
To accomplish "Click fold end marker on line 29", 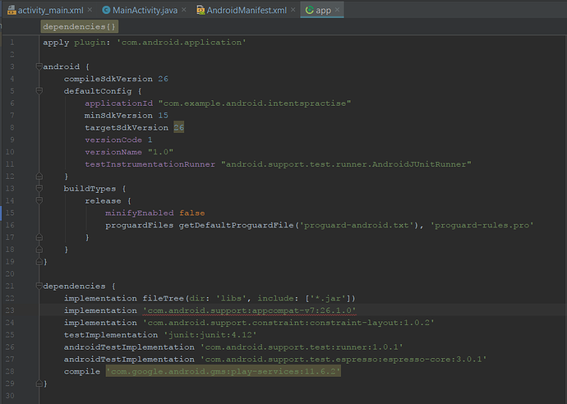I will [39, 383].
